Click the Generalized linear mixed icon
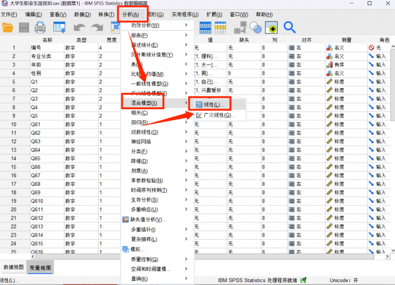Screen dimensions: 395x285 tap(199, 116)
